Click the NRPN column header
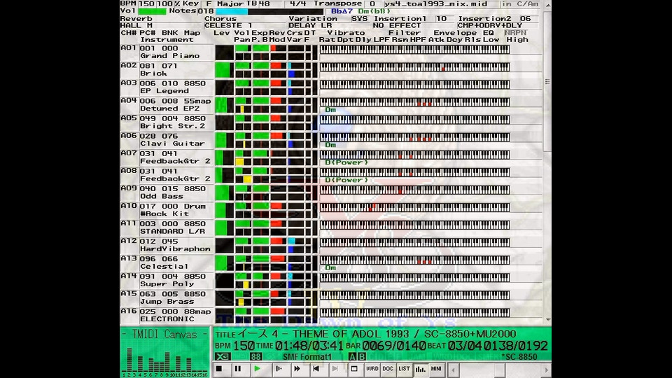The height and width of the screenshot is (378, 672). (x=516, y=33)
